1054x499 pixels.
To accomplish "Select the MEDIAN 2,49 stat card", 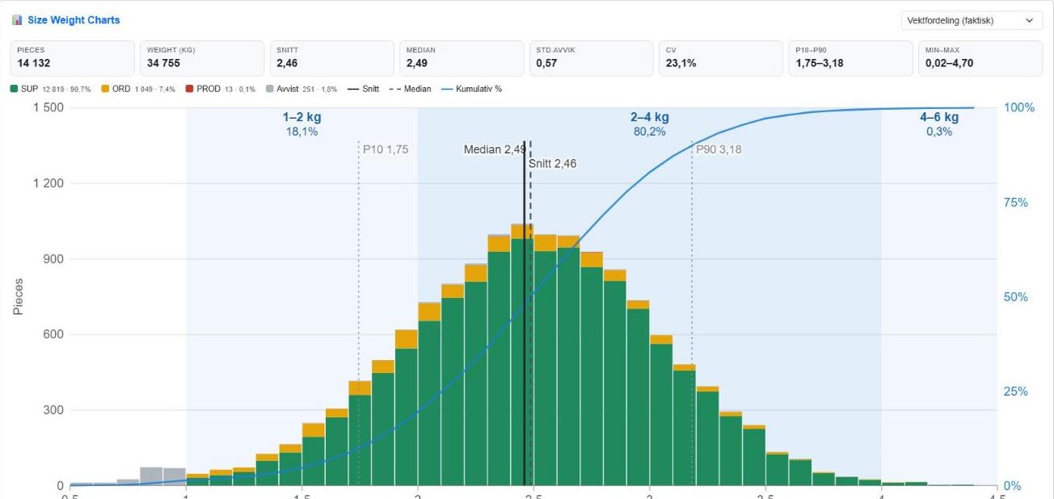I will (462, 58).
